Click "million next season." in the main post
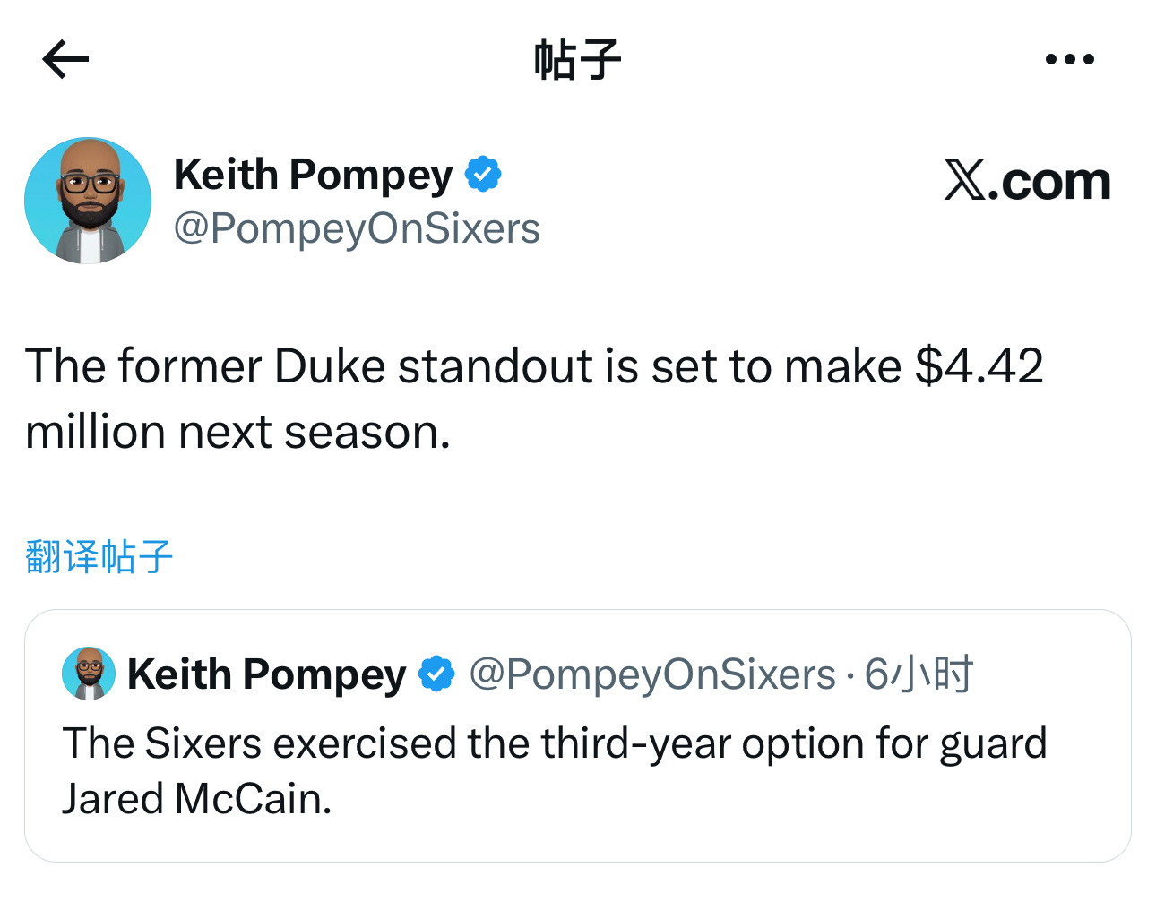The width and height of the screenshot is (1156, 910). pos(237,433)
